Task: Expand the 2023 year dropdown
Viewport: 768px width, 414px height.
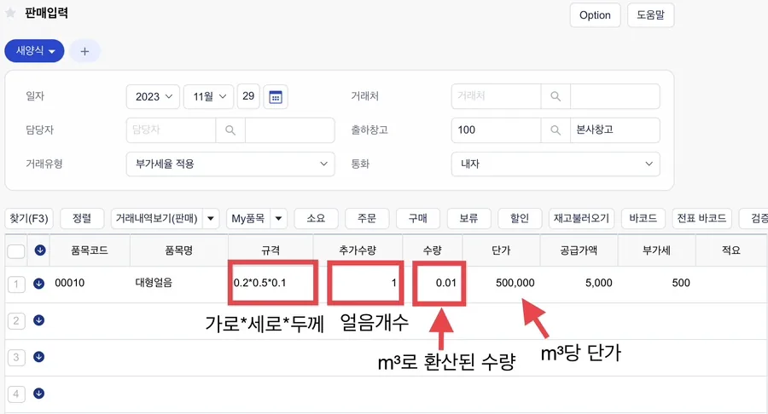Action: point(153,96)
